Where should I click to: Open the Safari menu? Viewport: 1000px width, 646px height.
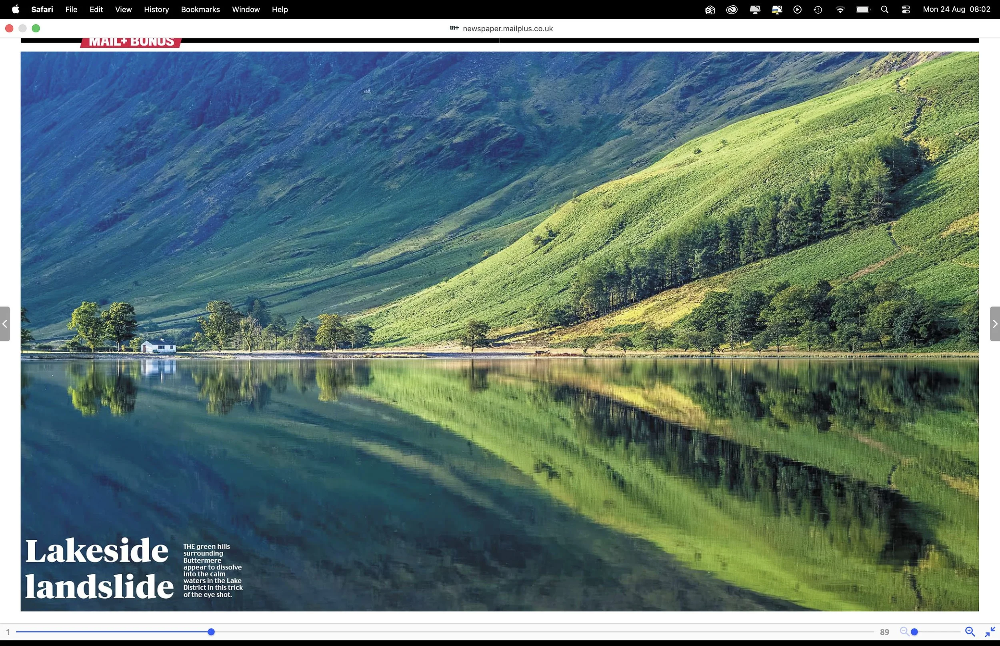[x=42, y=9]
